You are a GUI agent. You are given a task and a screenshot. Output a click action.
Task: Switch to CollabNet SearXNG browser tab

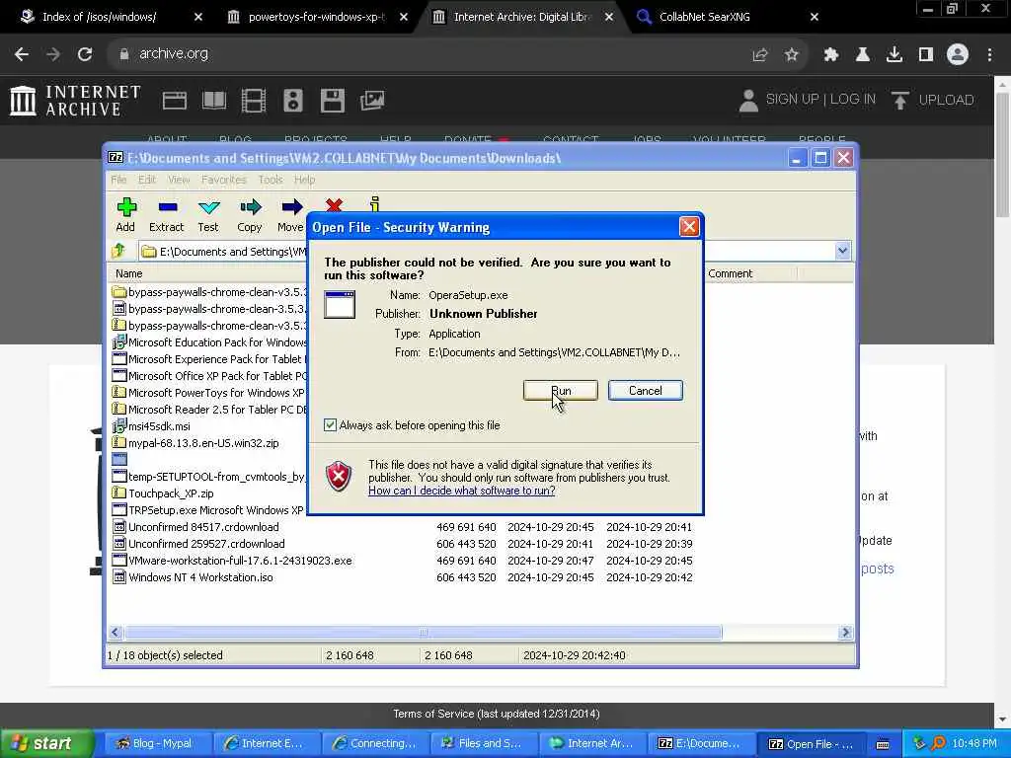704,17
